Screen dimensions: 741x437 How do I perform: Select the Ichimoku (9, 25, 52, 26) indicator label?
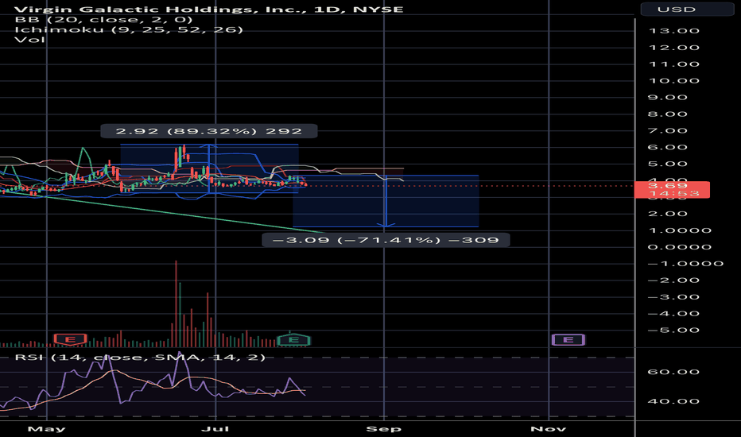129,29
